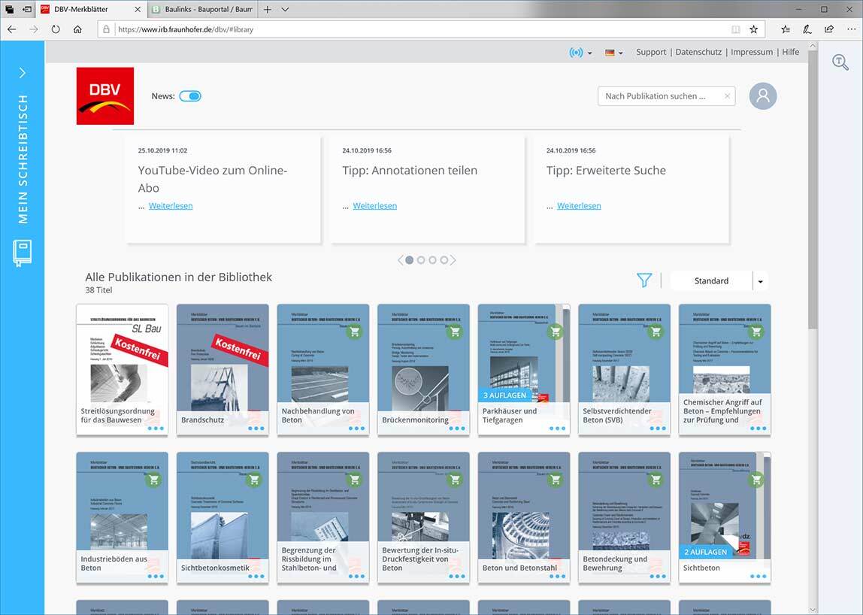This screenshot has height=615, width=863.
Task: Open three-dots menu on Brandschutz
Action: [x=256, y=429]
